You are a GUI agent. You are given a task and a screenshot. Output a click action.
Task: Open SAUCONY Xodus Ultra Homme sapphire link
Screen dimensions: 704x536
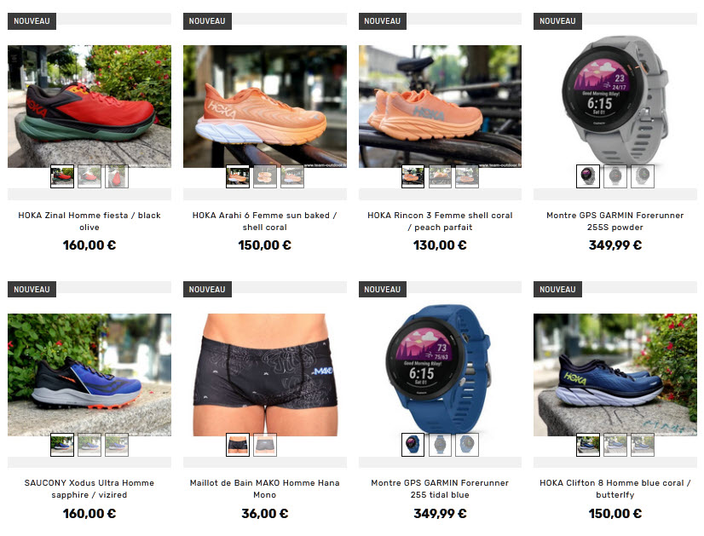point(89,488)
